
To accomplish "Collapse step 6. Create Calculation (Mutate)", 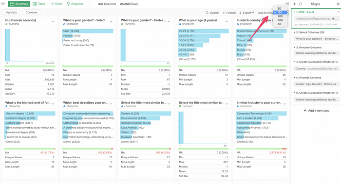I will tap(294, 93).
